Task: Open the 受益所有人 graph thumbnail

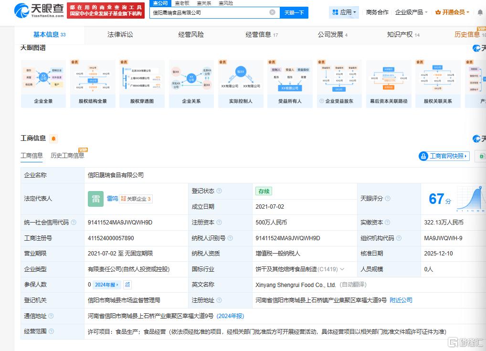Action: [x=290, y=84]
